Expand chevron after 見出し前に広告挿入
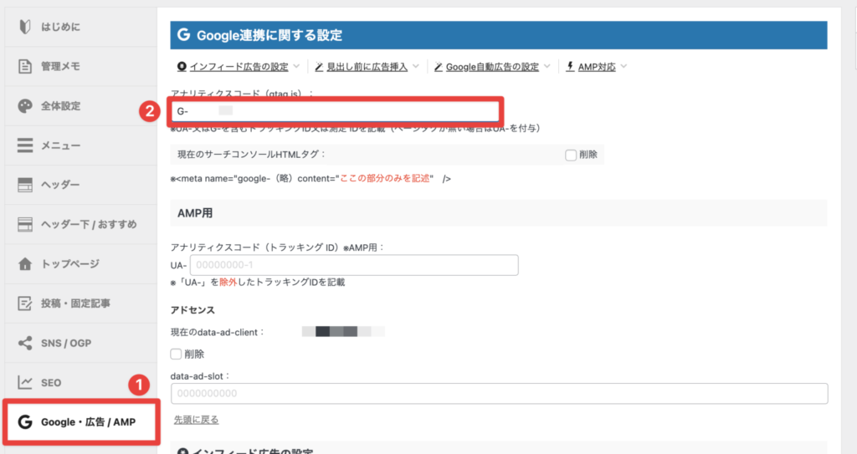Screen dimensions: 857x454 pos(415,67)
